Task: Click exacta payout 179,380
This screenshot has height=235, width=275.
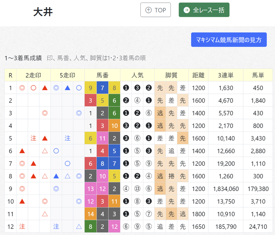Action: point(258,189)
